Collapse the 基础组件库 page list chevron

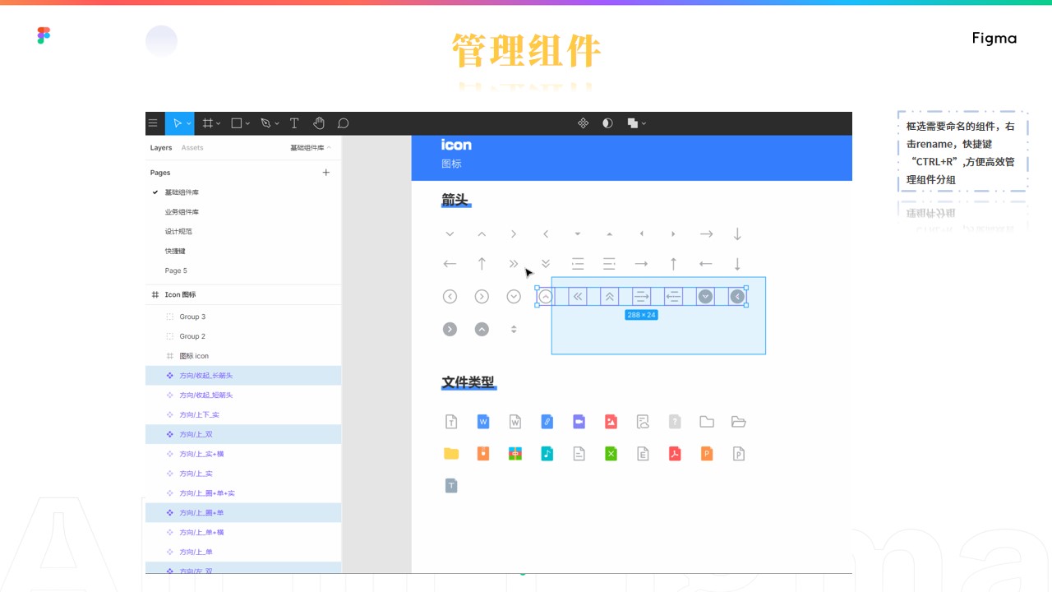pyautogui.click(x=329, y=148)
